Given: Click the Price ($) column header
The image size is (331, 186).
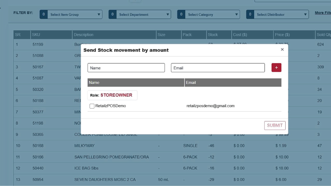Looking at the screenshot, I should 282,35.
